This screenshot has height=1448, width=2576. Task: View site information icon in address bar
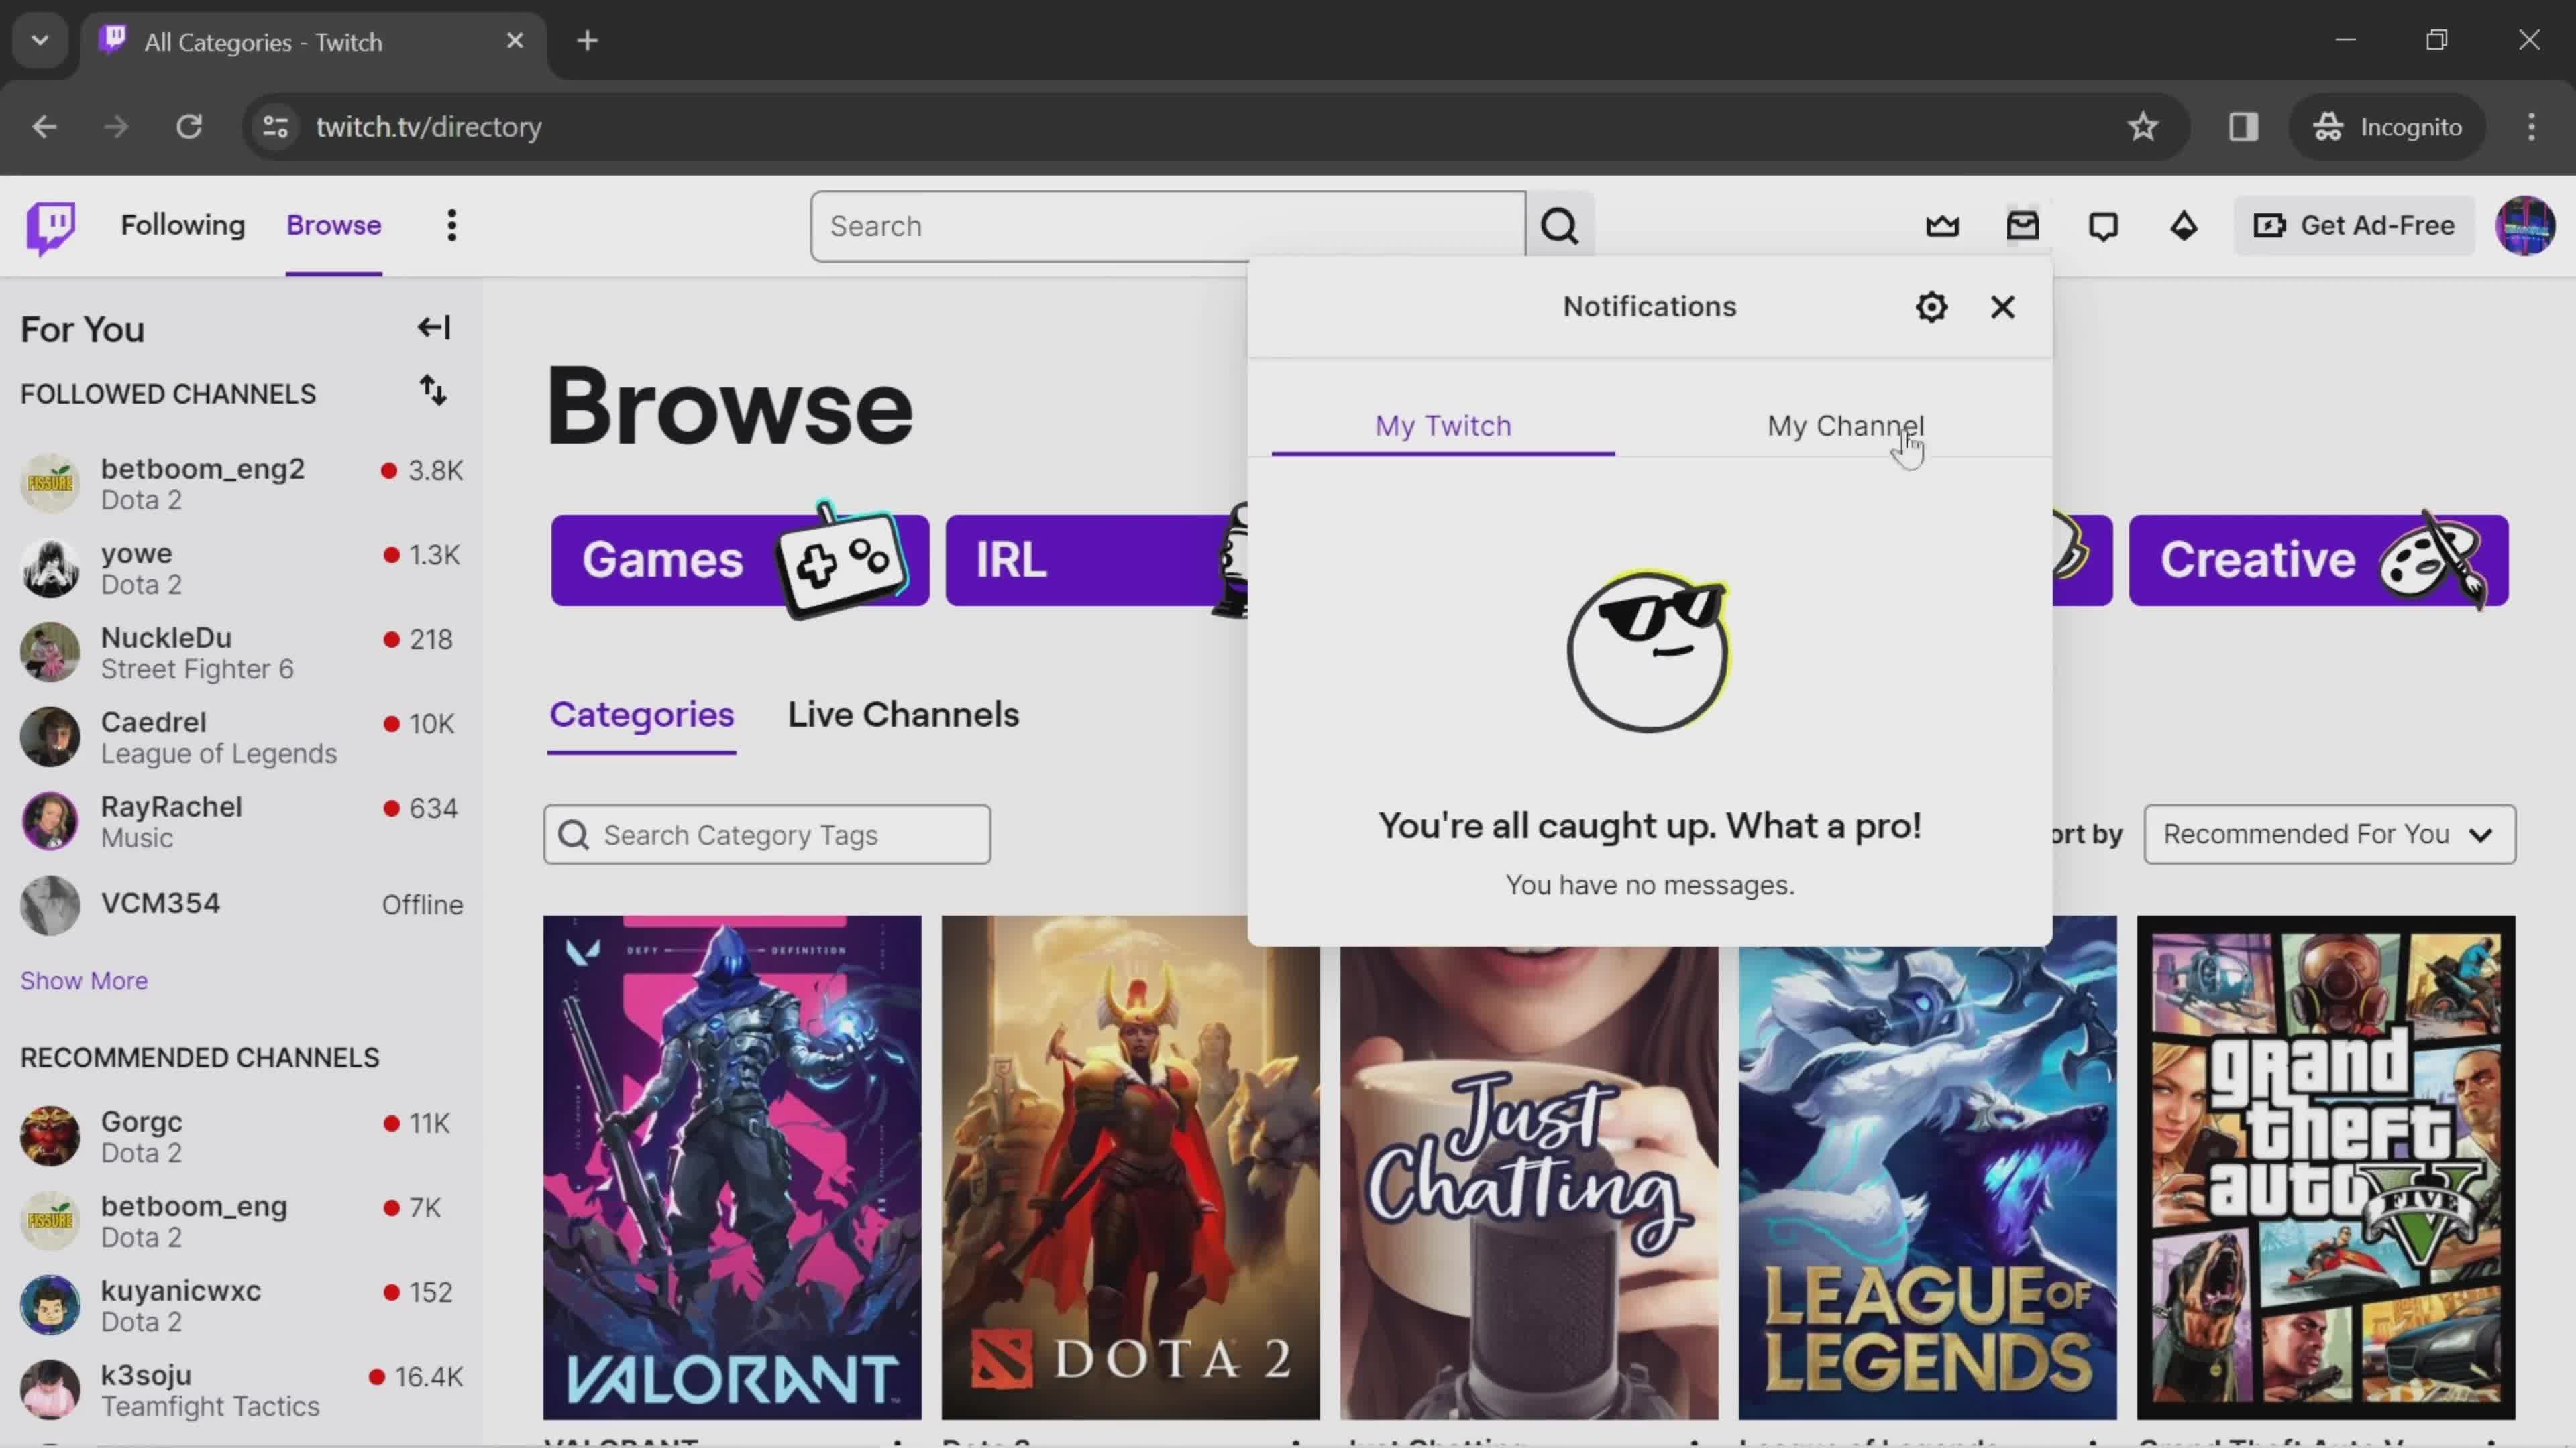(276, 127)
